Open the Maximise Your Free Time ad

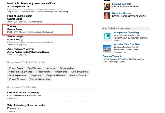pos(127,44)
